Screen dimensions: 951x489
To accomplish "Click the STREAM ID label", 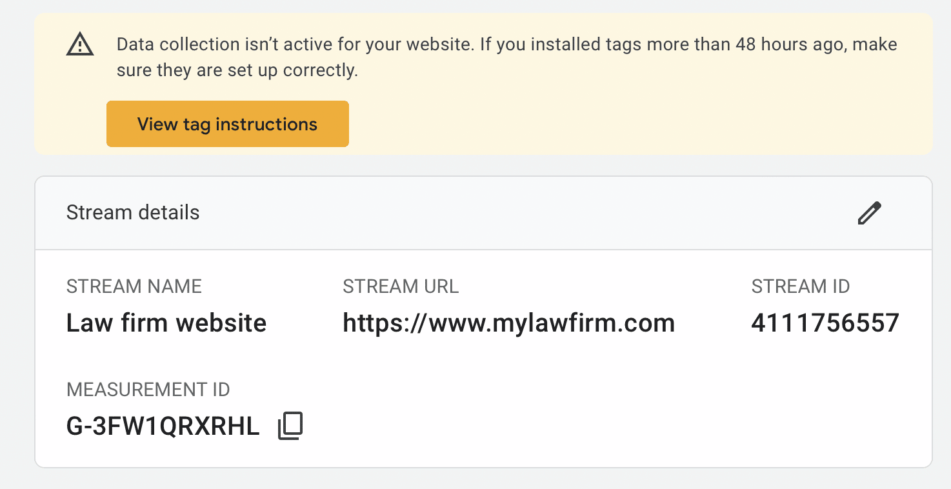I will 801,286.
